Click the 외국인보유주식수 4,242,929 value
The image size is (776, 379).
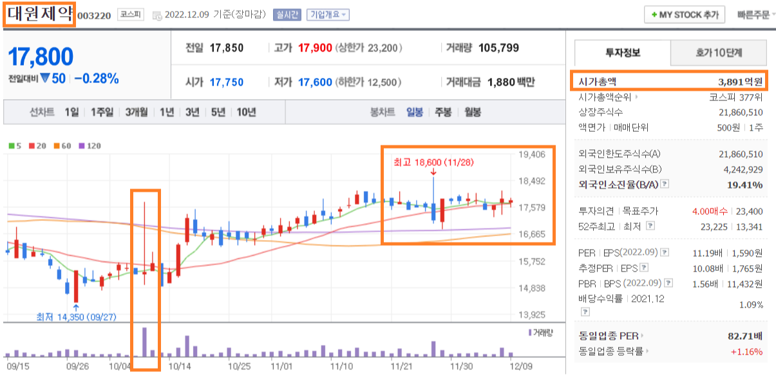[x=743, y=169]
